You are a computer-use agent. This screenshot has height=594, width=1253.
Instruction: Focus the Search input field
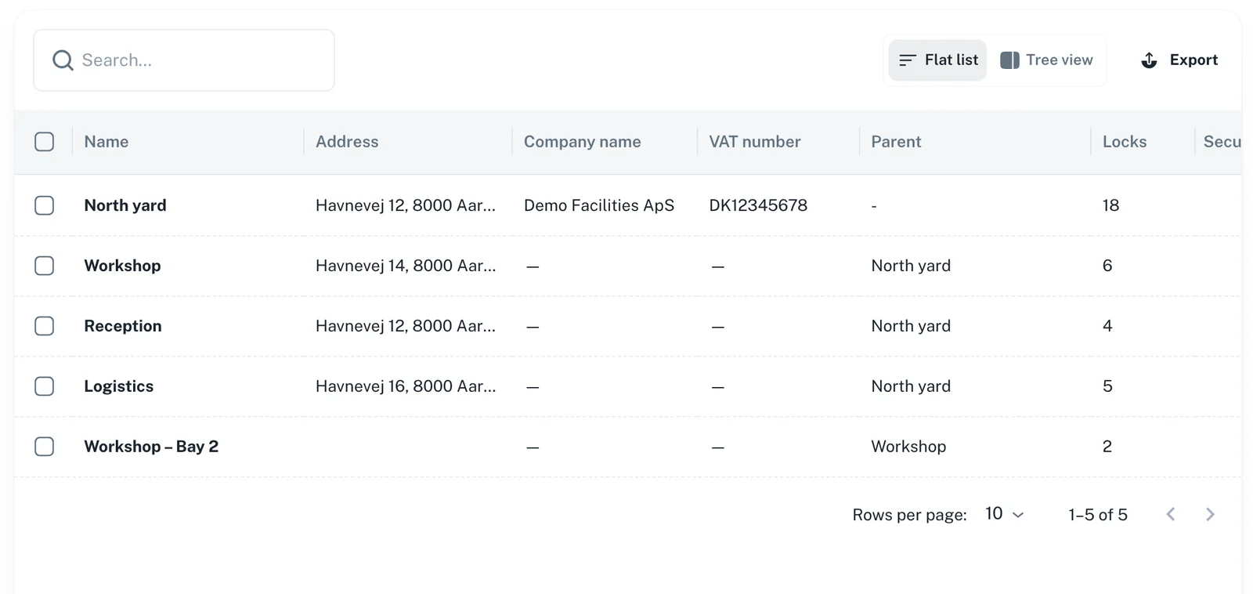tap(184, 60)
